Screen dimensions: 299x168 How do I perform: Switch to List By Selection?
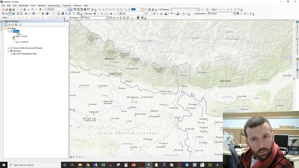(x=16, y=25)
